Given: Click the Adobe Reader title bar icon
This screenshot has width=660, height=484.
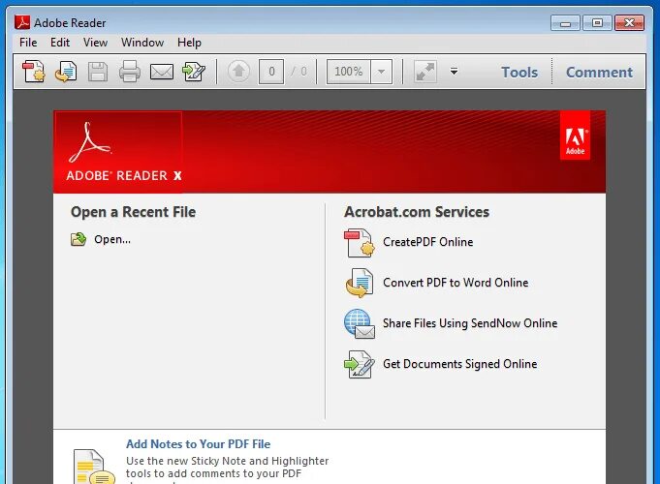Looking at the screenshot, I should [x=22, y=22].
